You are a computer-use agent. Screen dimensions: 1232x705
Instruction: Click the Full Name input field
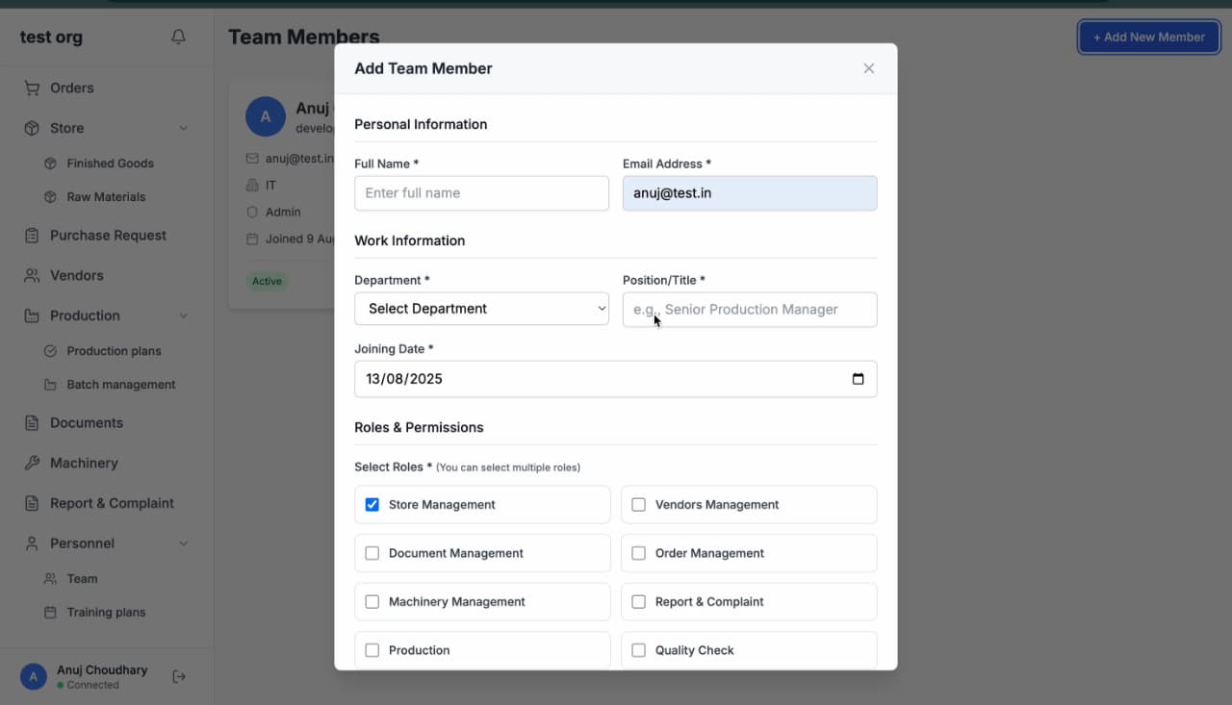point(481,193)
